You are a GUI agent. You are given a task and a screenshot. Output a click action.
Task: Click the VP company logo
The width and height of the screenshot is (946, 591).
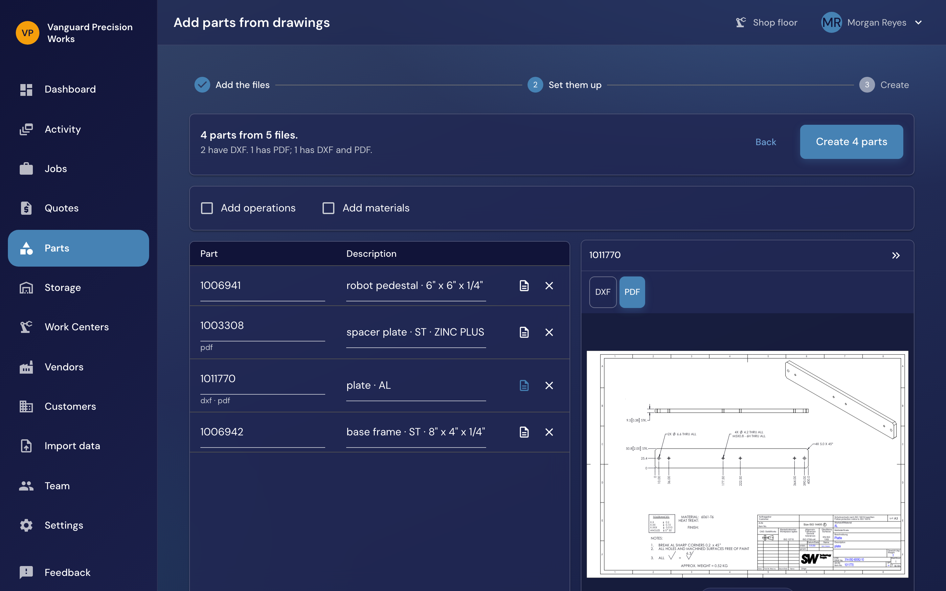pyautogui.click(x=27, y=33)
